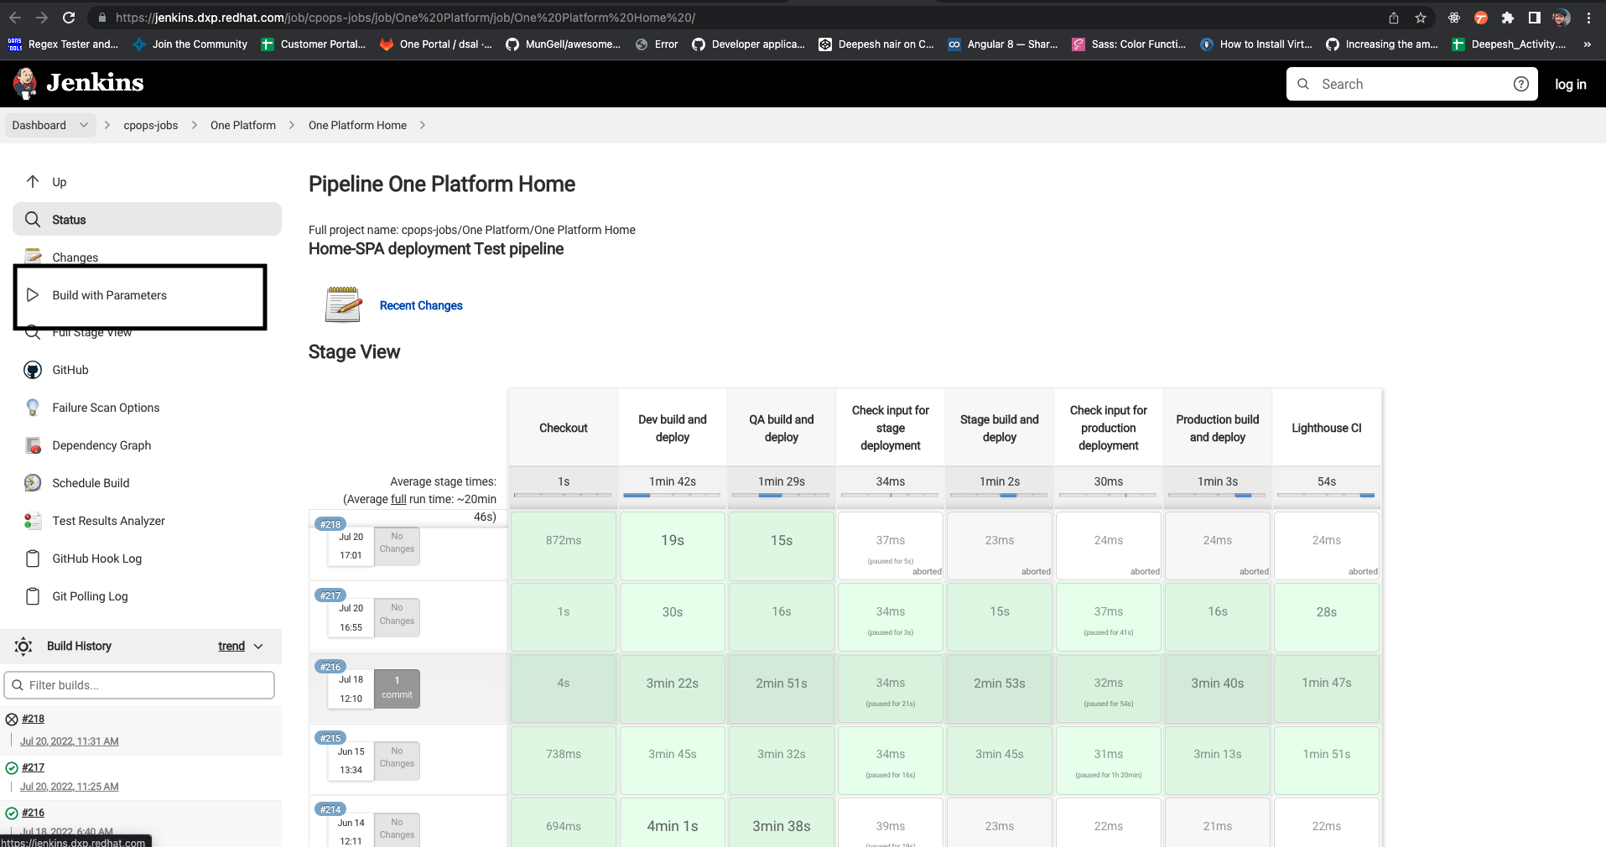Open the Customer Portal bookmark

click(314, 44)
